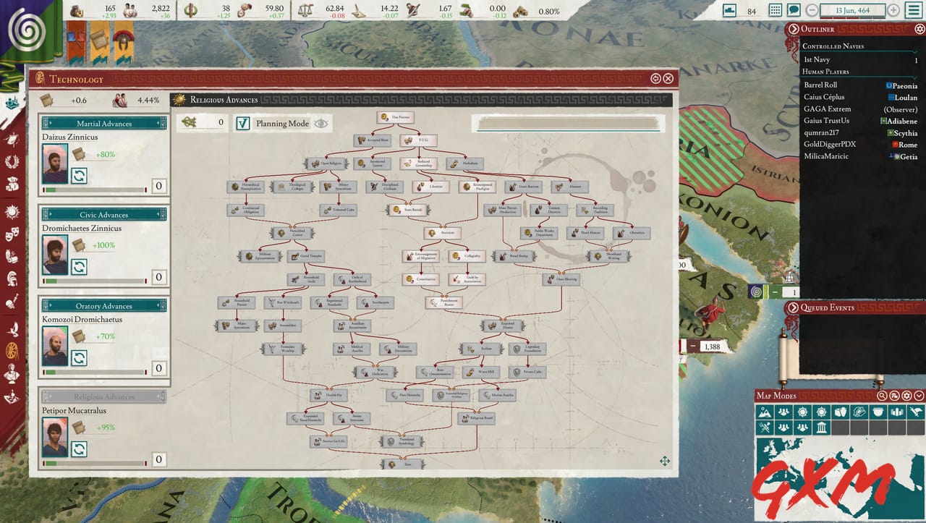Select the terrain map mode icon
The image size is (926, 523).
click(x=764, y=412)
